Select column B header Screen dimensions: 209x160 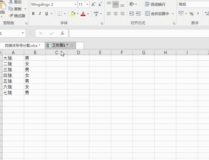[x=35, y=53]
